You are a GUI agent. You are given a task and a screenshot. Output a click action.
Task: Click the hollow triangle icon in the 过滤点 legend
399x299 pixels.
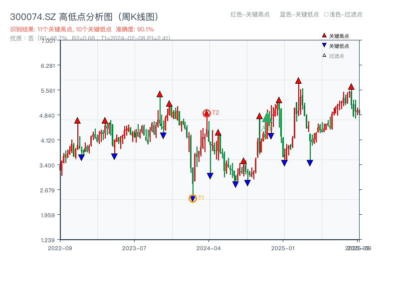(324, 55)
